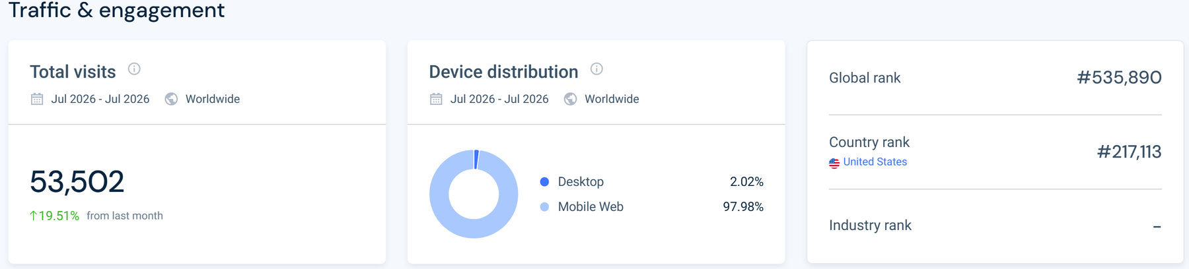Click the Industry rank row

(995, 225)
